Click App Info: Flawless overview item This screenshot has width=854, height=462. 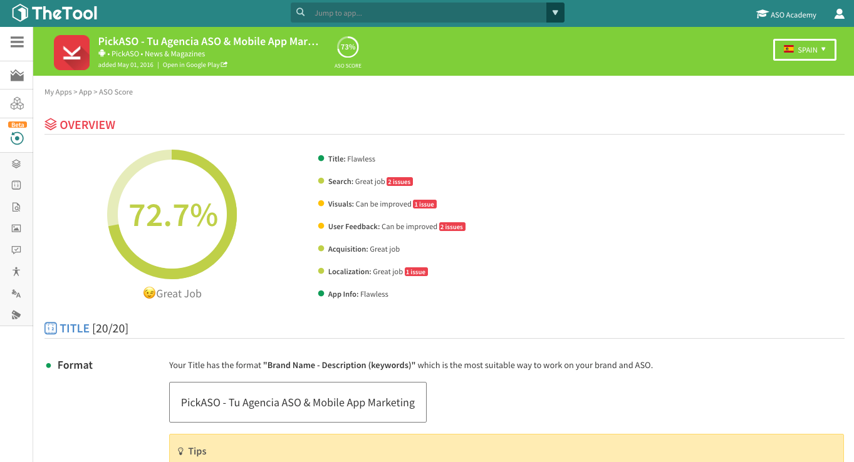pos(353,294)
